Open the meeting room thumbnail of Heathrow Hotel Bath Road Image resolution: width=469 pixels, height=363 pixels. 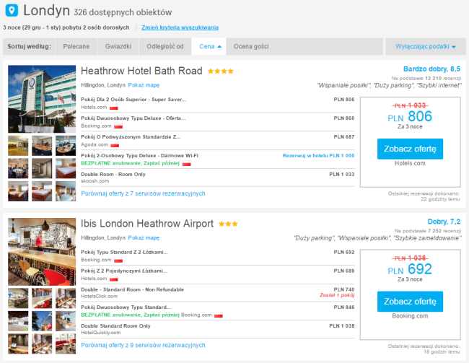tap(42, 146)
